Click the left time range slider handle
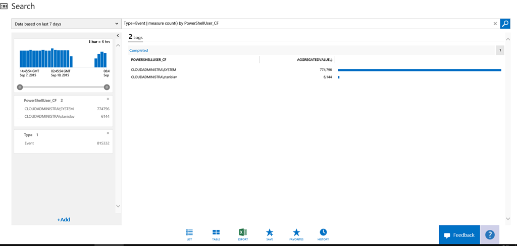 tap(20, 87)
